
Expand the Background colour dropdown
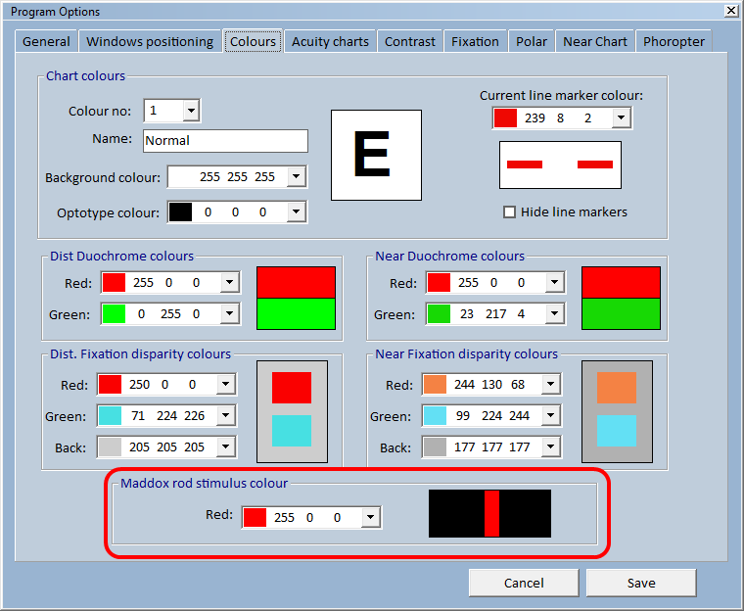(296, 176)
